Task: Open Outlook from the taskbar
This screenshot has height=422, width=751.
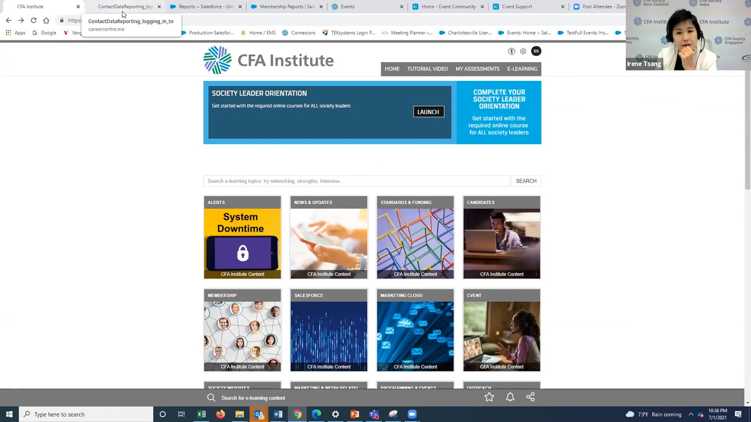Action: click(x=259, y=414)
